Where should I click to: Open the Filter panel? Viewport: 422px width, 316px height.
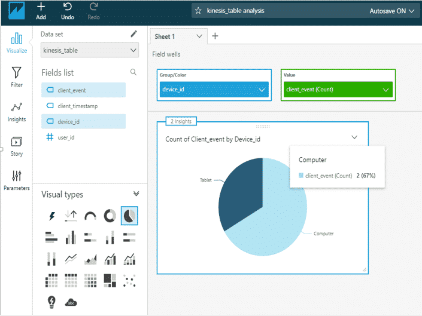(17, 77)
